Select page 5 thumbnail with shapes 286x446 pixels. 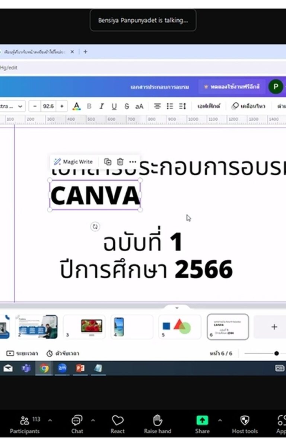180,327
